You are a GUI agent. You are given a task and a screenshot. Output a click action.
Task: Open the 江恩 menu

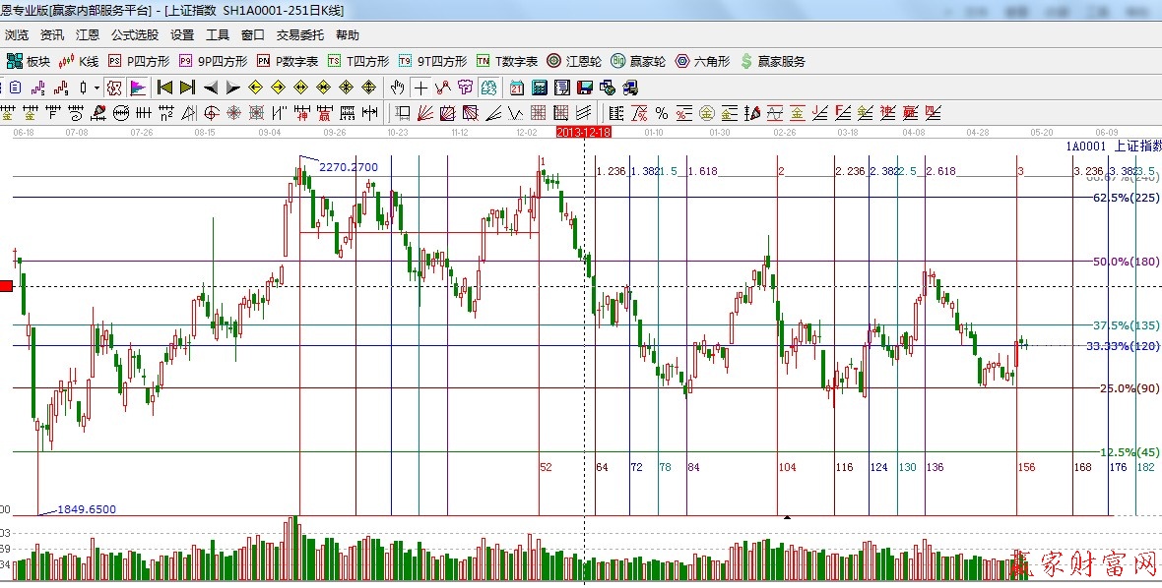pos(88,34)
